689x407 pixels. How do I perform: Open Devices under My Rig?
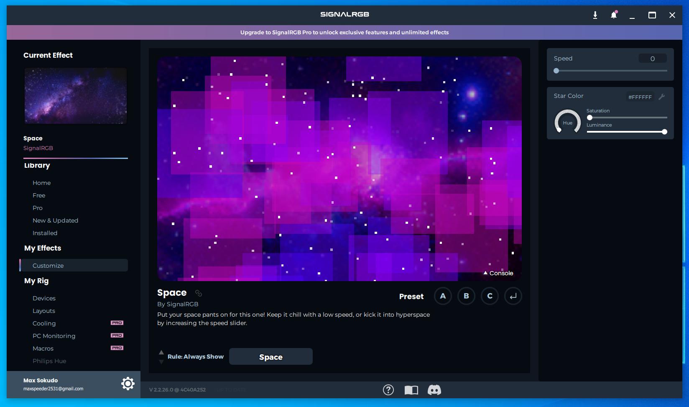(44, 298)
